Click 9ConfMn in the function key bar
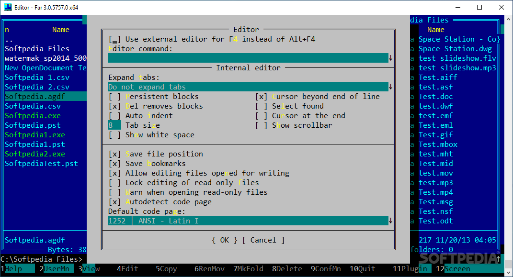 click(x=326, y=269)
